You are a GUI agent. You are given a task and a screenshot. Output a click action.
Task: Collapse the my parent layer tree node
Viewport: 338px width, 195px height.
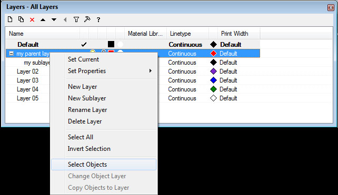coord(11,54)
